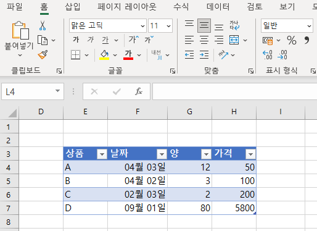Viewport: 317px width, 231px height.
Task: Click Merge and Center icon
Action: tap(234, 40)
